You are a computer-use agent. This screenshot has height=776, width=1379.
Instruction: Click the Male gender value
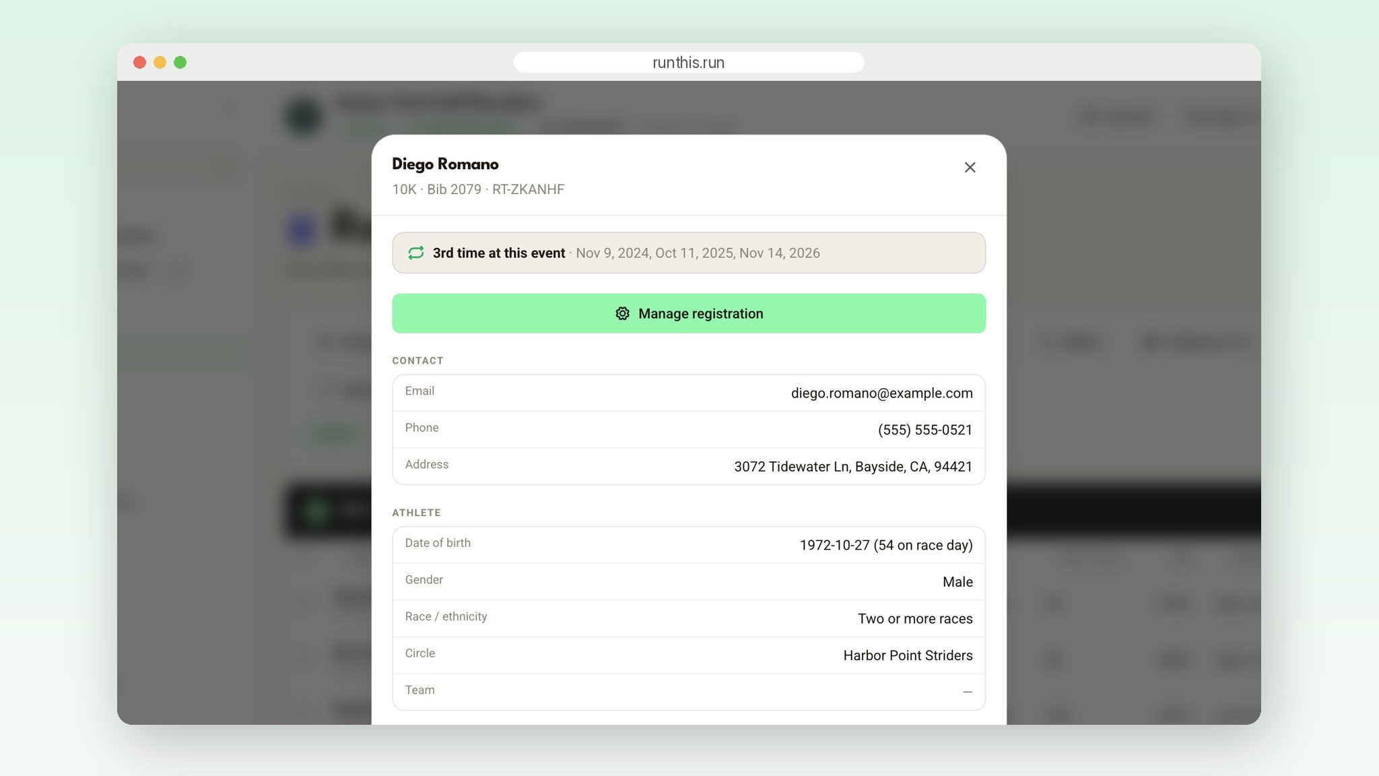(957, 582)
